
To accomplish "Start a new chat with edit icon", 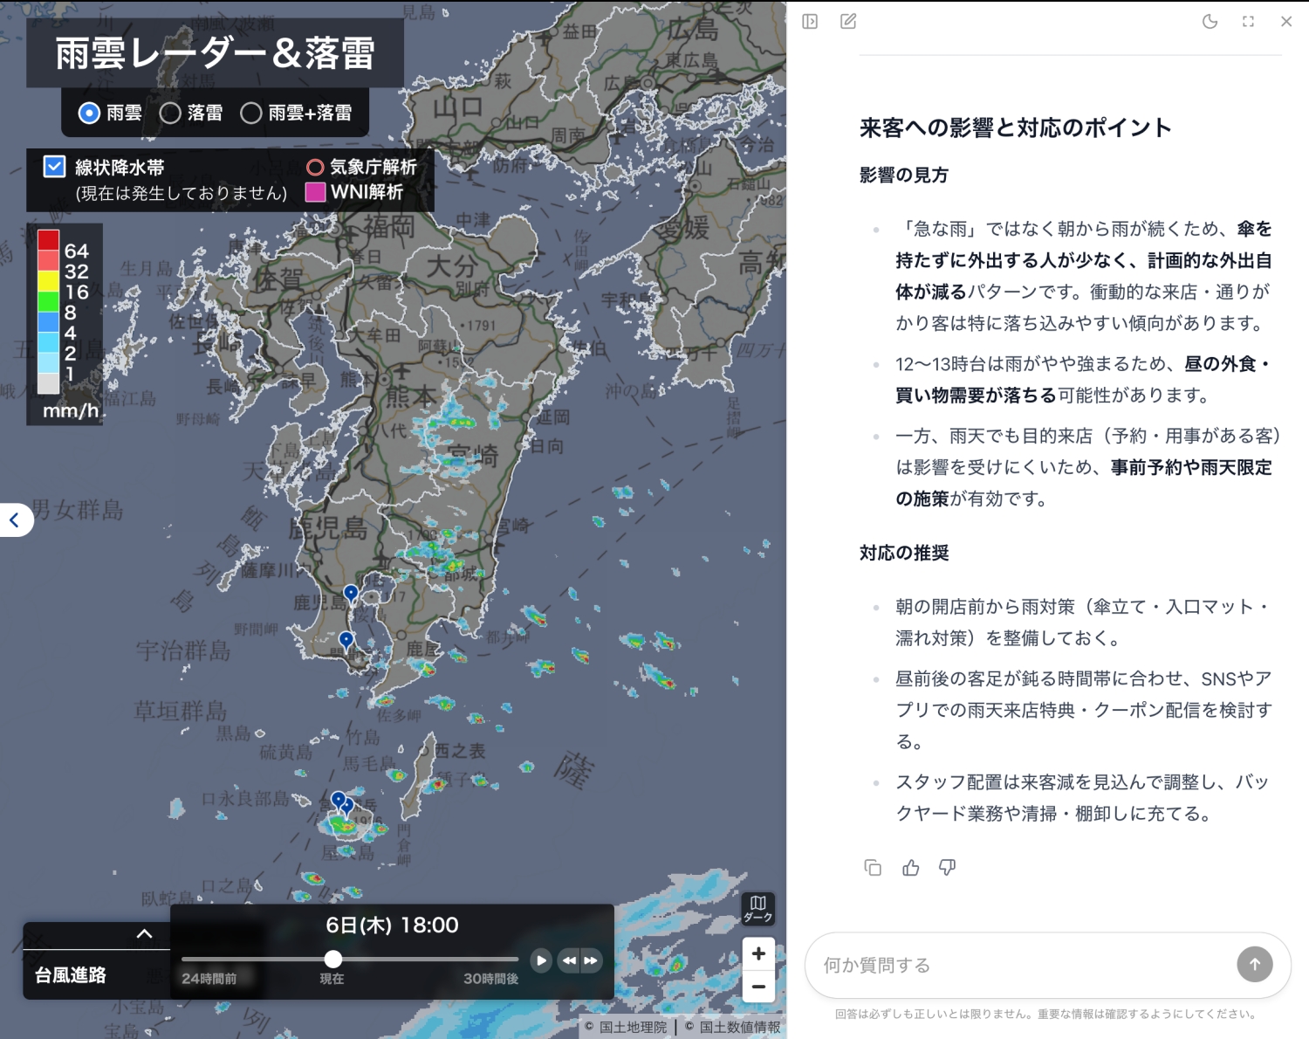I will pos(848,21).
